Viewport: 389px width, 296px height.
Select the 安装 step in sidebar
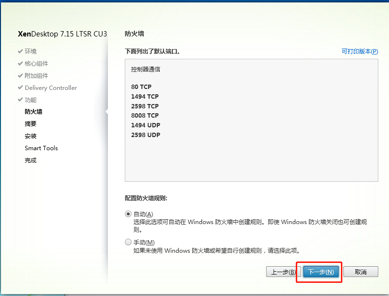point(30,136)
